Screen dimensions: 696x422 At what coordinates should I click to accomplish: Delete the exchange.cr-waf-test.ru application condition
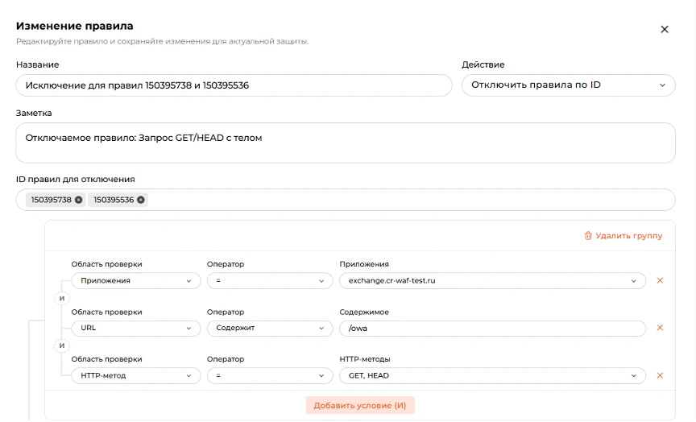pos(660,280)
